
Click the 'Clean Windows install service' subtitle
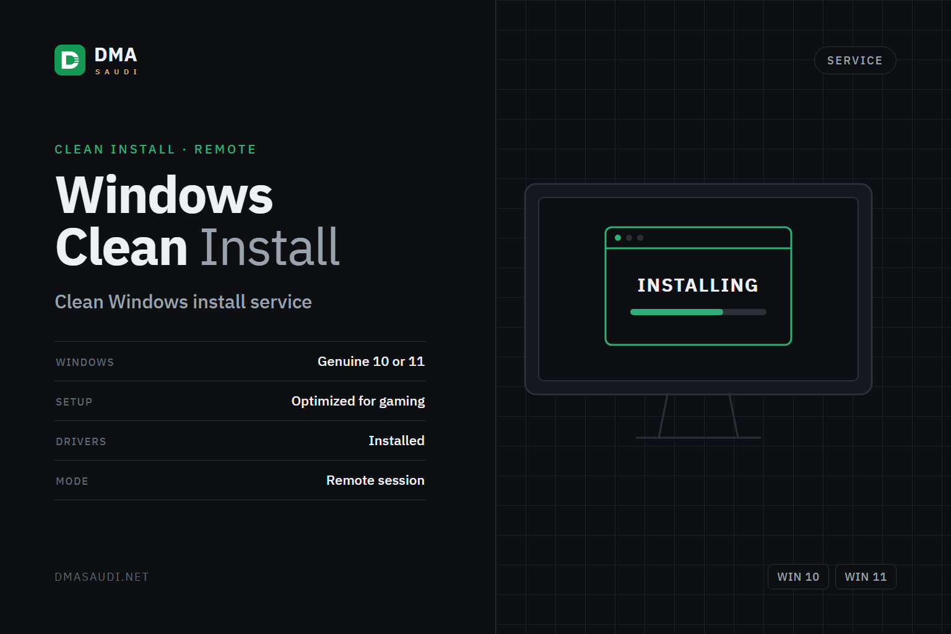183,302
